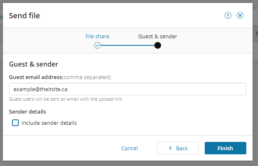258x166 pixels.
Task: Click the "Sender details" subheading
Action: pos(27,112)
